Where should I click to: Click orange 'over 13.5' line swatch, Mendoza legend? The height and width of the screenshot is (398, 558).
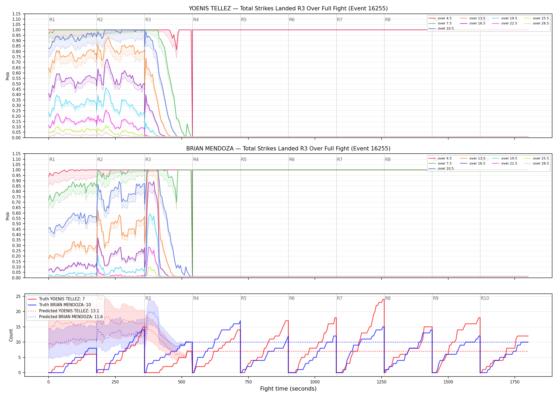(464, 158)
